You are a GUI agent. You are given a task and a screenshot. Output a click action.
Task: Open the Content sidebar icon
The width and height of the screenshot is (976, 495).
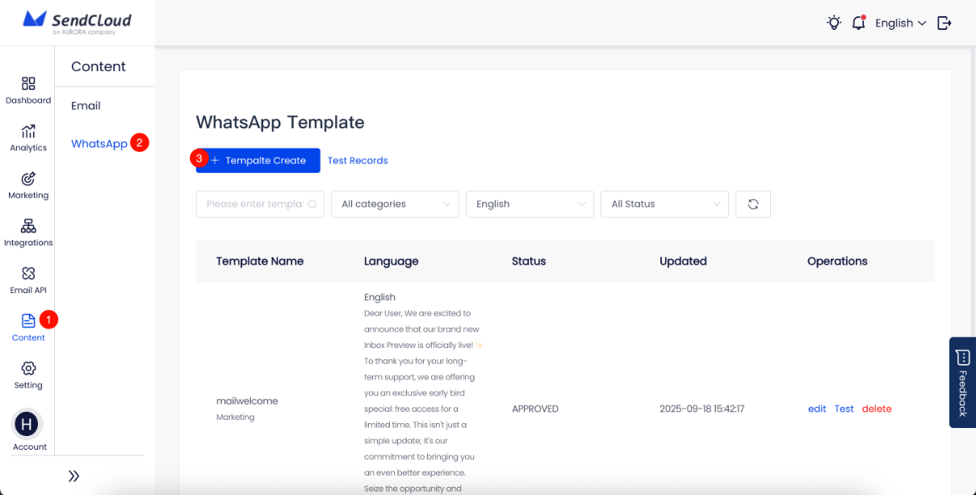coord(28,321)
